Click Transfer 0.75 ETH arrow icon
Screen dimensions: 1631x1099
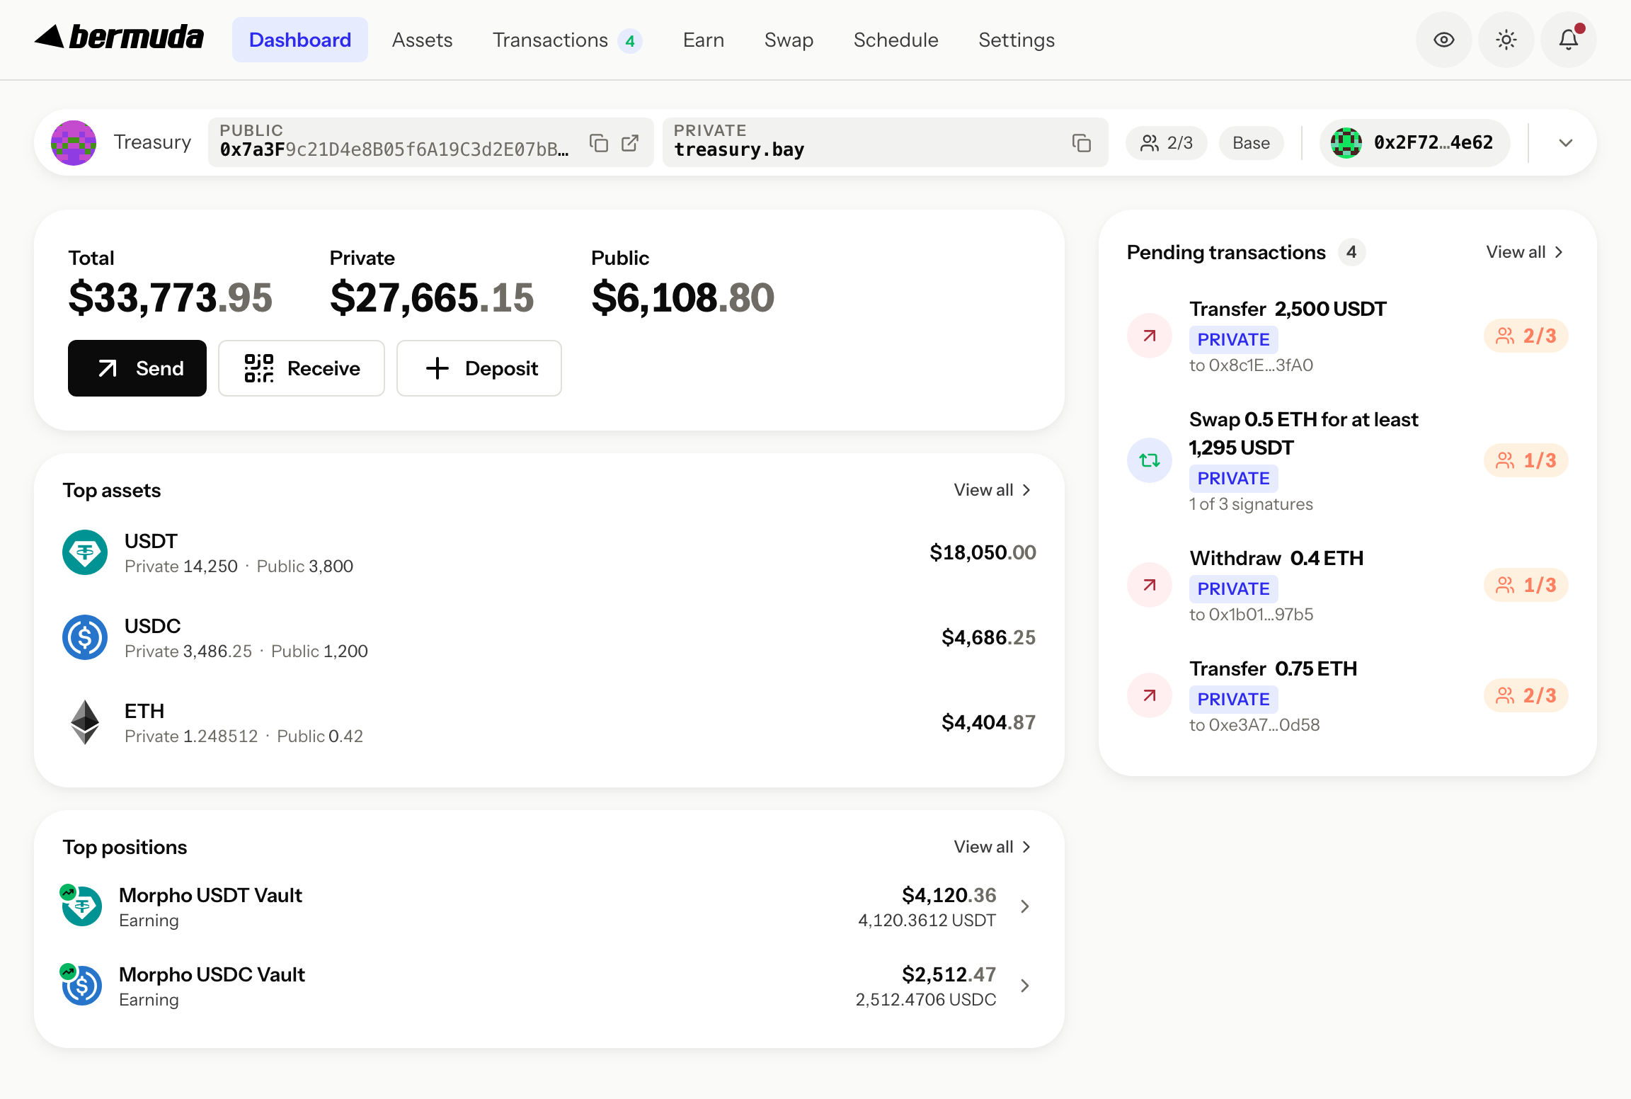(1150, 695)
